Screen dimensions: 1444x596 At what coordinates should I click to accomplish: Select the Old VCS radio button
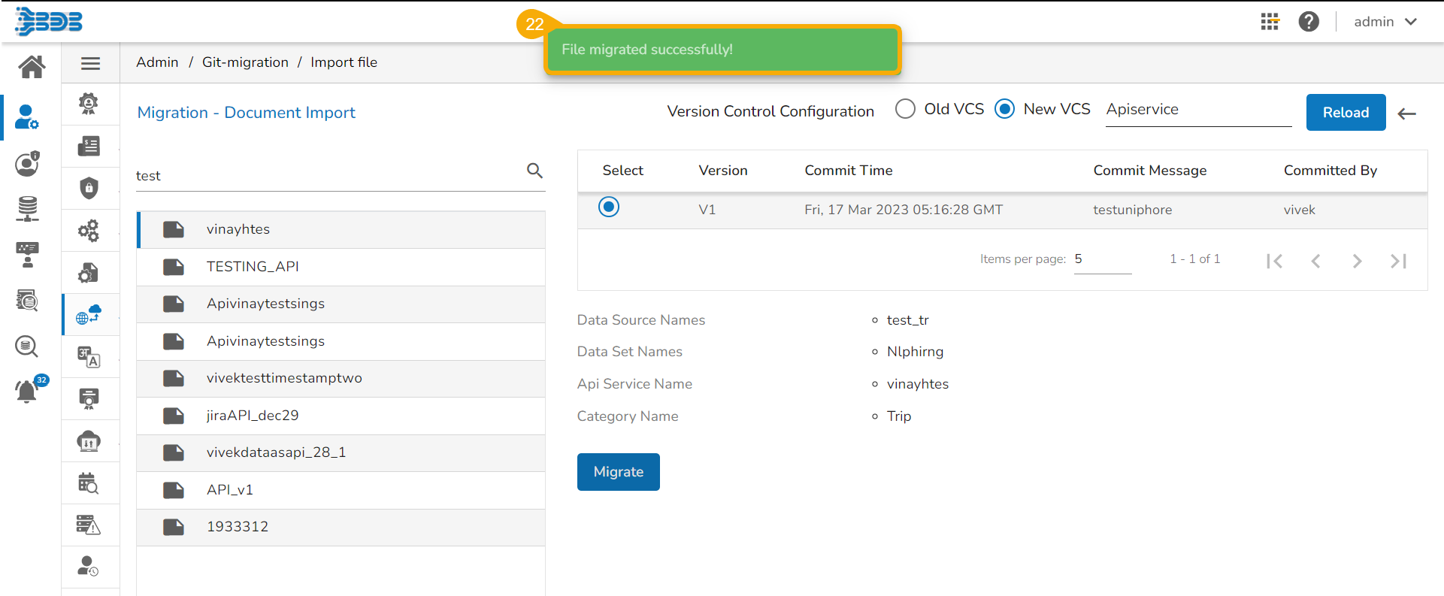[x=906, y=109]
